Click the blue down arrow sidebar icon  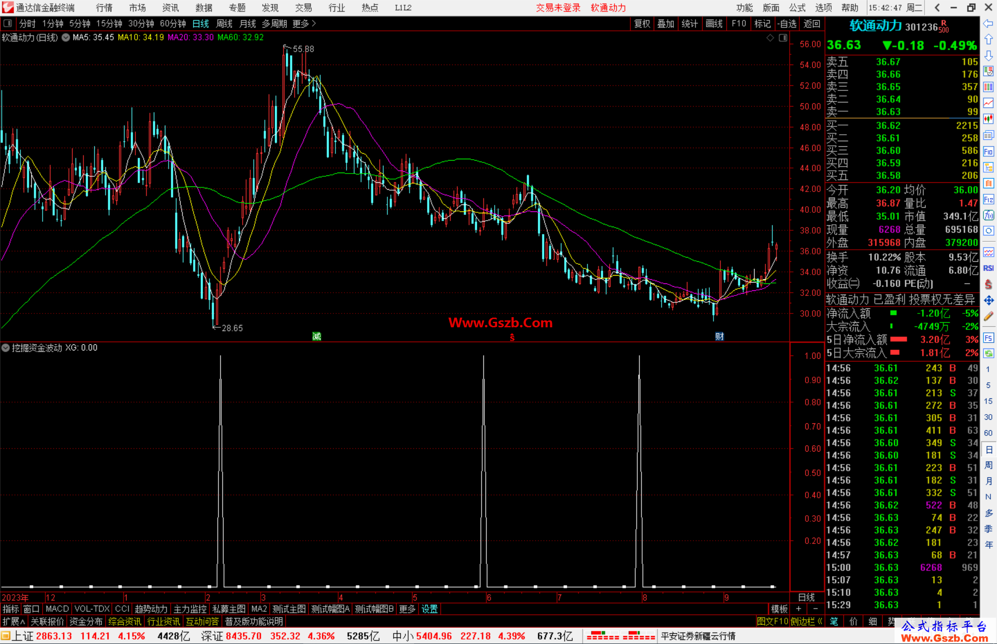pyautogui.click(x=988, y=55)
